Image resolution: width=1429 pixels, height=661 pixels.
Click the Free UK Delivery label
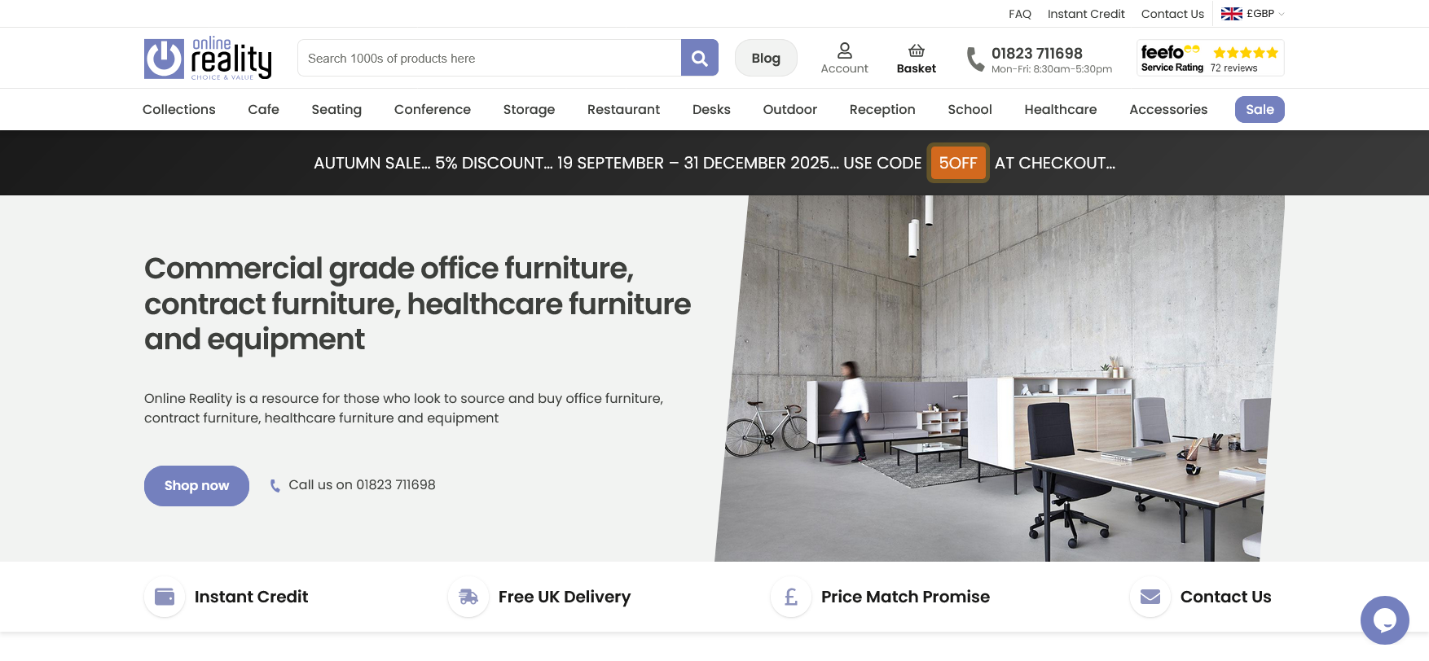click(565, 597)
